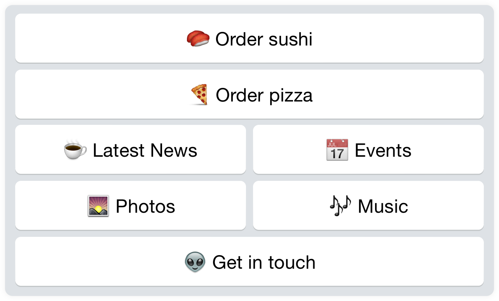Click the sunrise picture icon
The width and height of the screenshot is (499, 301).
pos(98,206)
